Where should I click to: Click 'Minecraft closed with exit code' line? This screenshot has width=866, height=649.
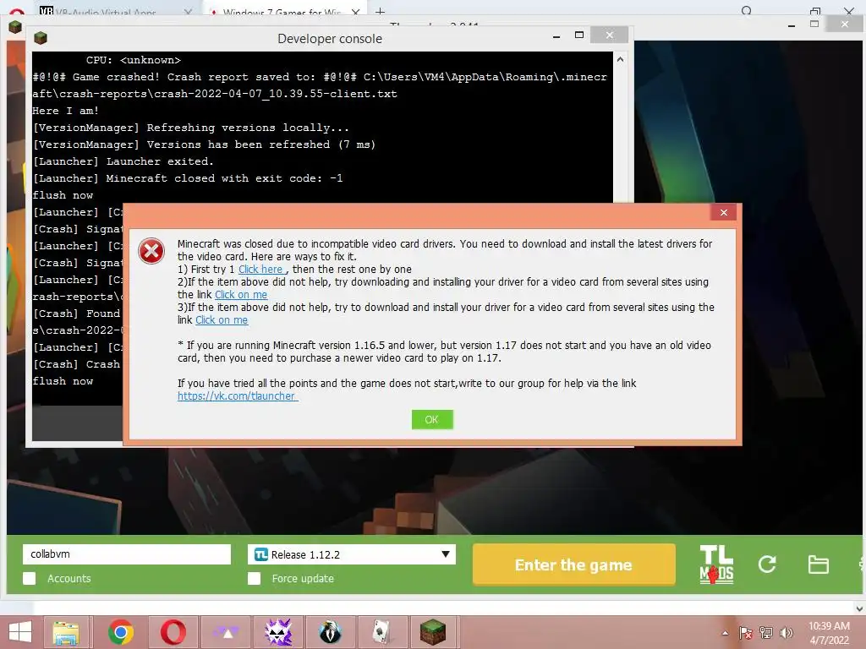pyautogui.click(x=188, y=178)
